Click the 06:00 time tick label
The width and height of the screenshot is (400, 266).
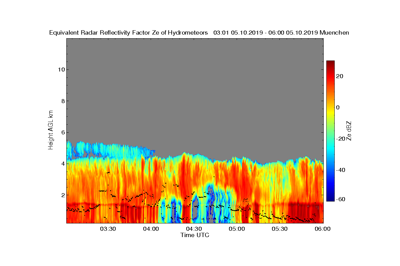coord(323,229)
